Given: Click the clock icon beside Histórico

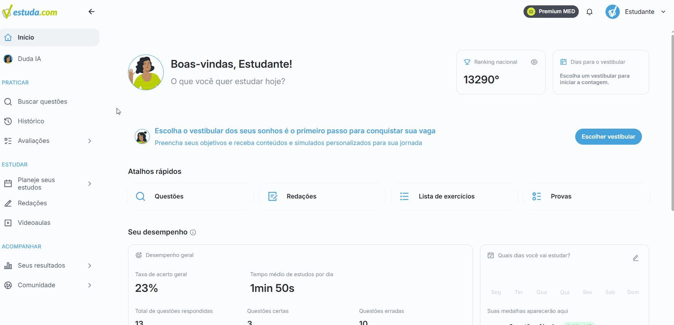Looking at the screenshot, I should click(x=8, y=121).
